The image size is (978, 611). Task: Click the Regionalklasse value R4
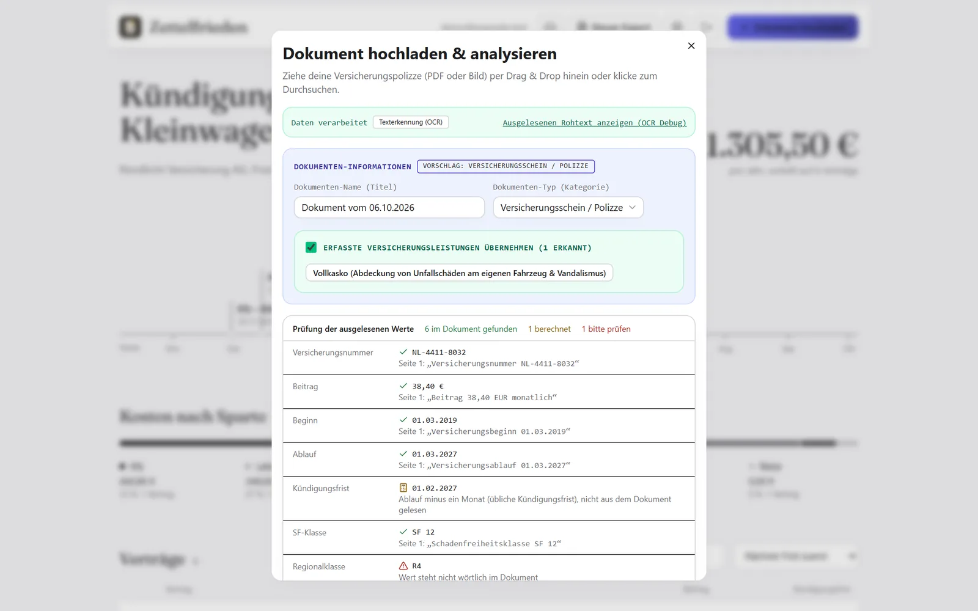pyautogui.click(x=417, y=566)
